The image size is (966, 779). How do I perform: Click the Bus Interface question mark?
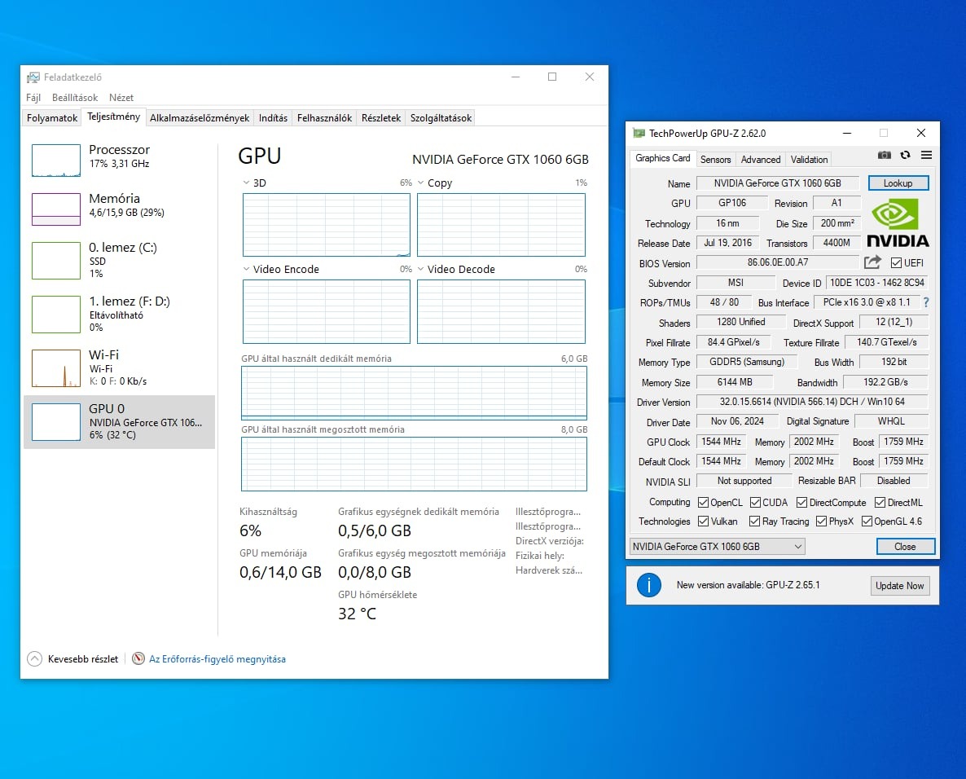pos(926,302)
